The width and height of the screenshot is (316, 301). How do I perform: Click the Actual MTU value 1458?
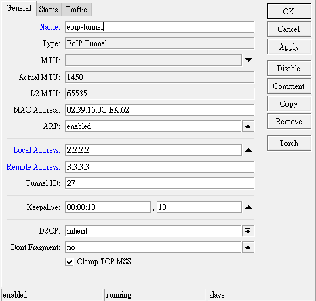(x=159, y=77)
